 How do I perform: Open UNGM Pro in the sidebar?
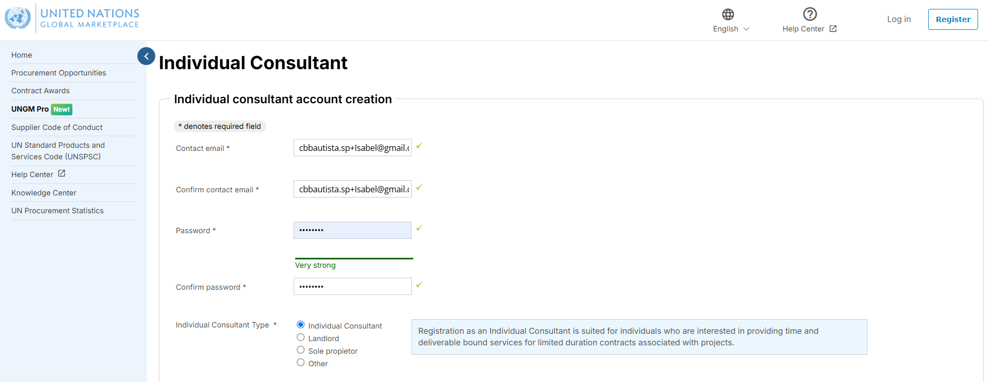pyautogui.click(x=30, y=109)
